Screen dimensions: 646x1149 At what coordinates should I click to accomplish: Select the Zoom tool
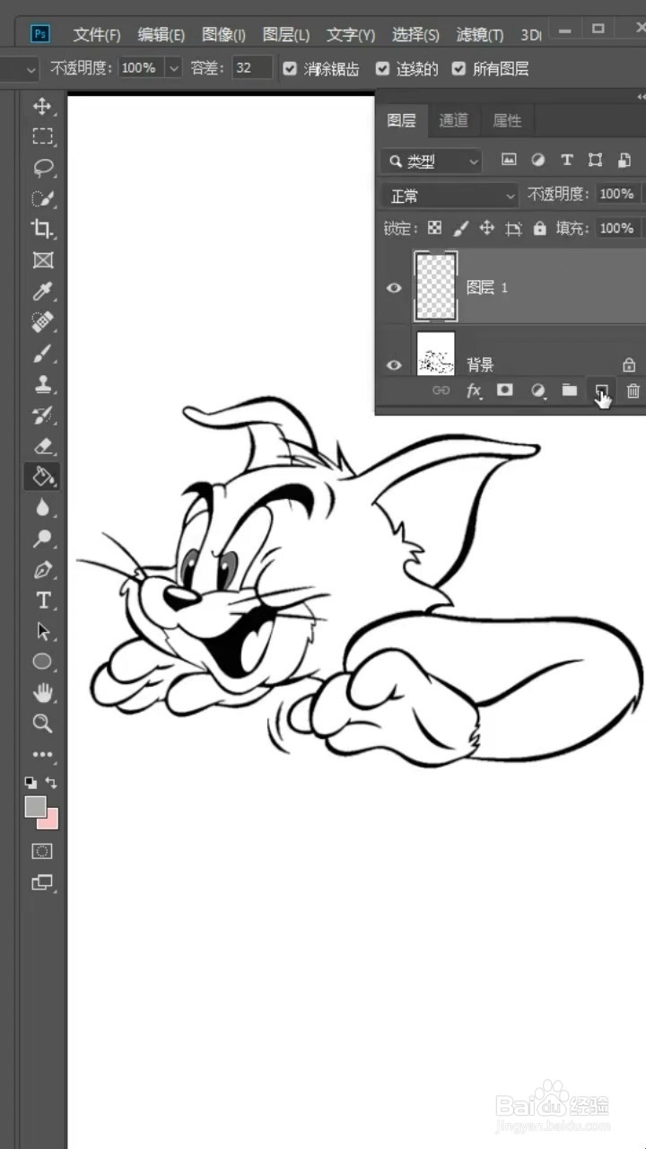click(x=42, y=724)
